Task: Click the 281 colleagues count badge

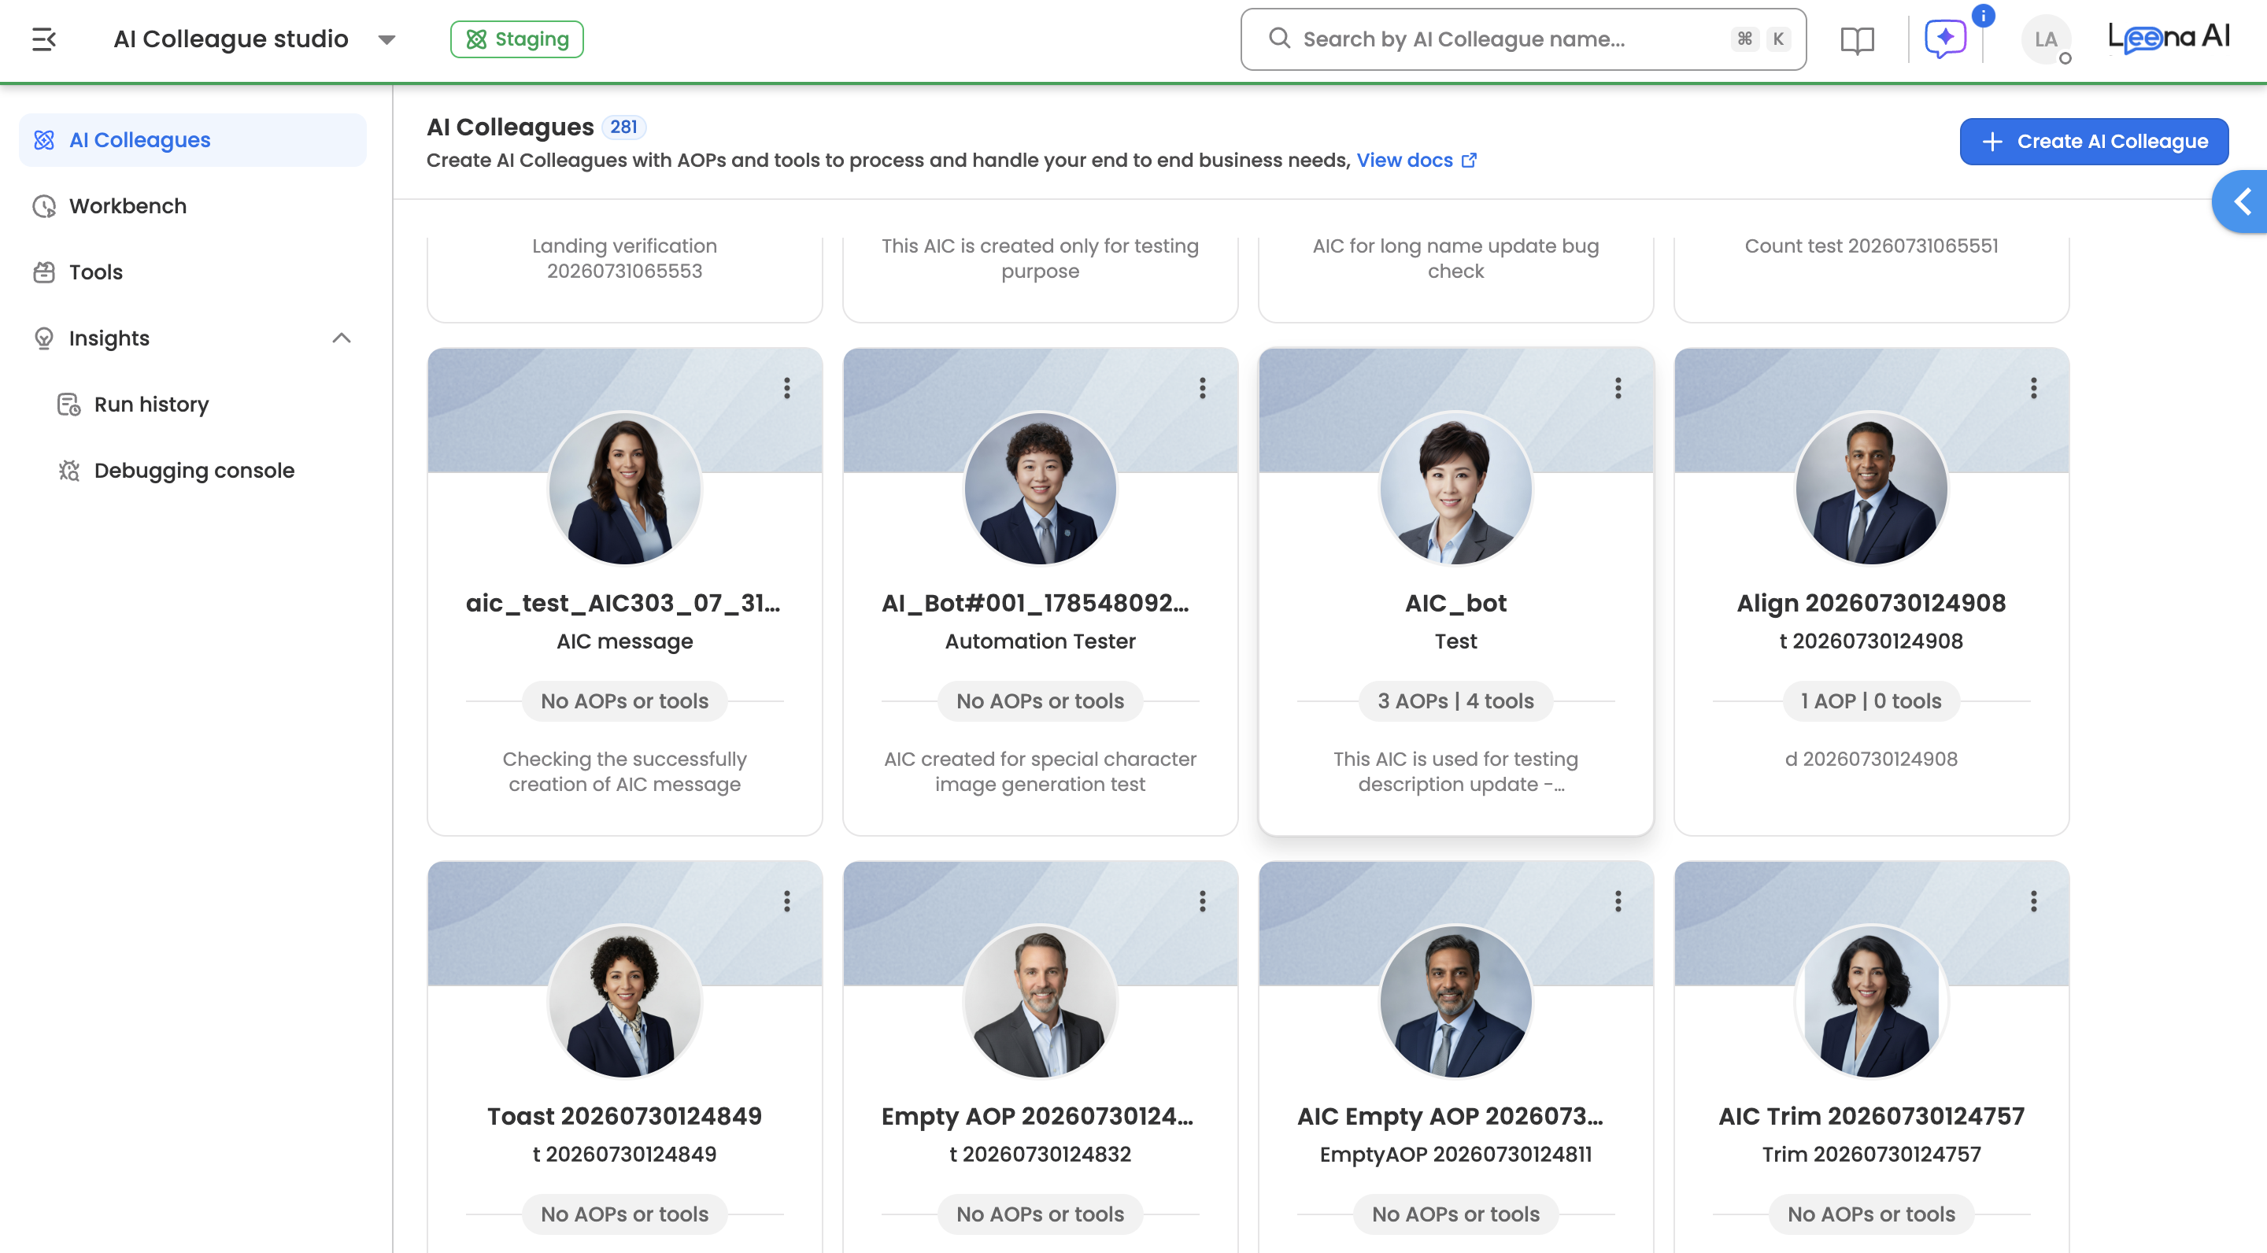Action: coord(624,127)
